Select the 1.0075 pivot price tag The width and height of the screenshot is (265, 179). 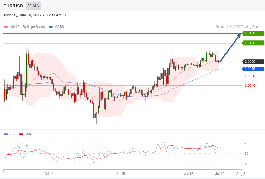click(x=253, y=69)
